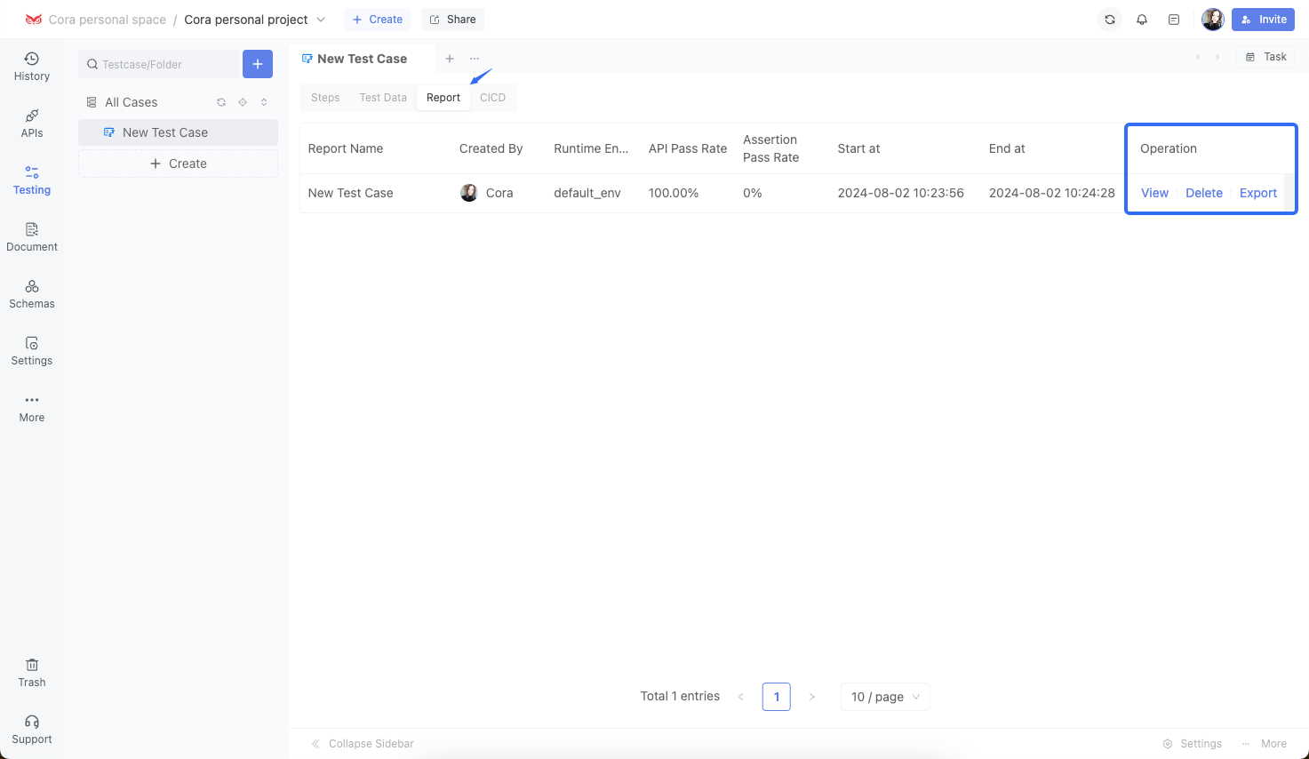Click the locate icon next to All Cases
This screenshot has width=1309, height=759.
click(x=243, y=102)
